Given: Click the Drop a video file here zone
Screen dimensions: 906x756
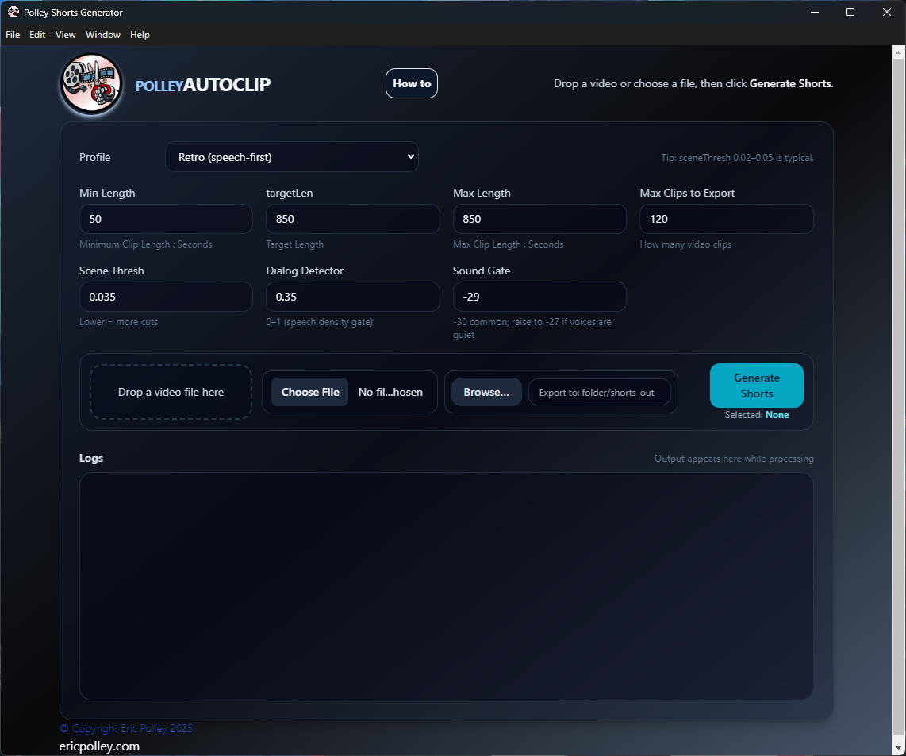Looking at the screenshot, I should coord(171,392).
